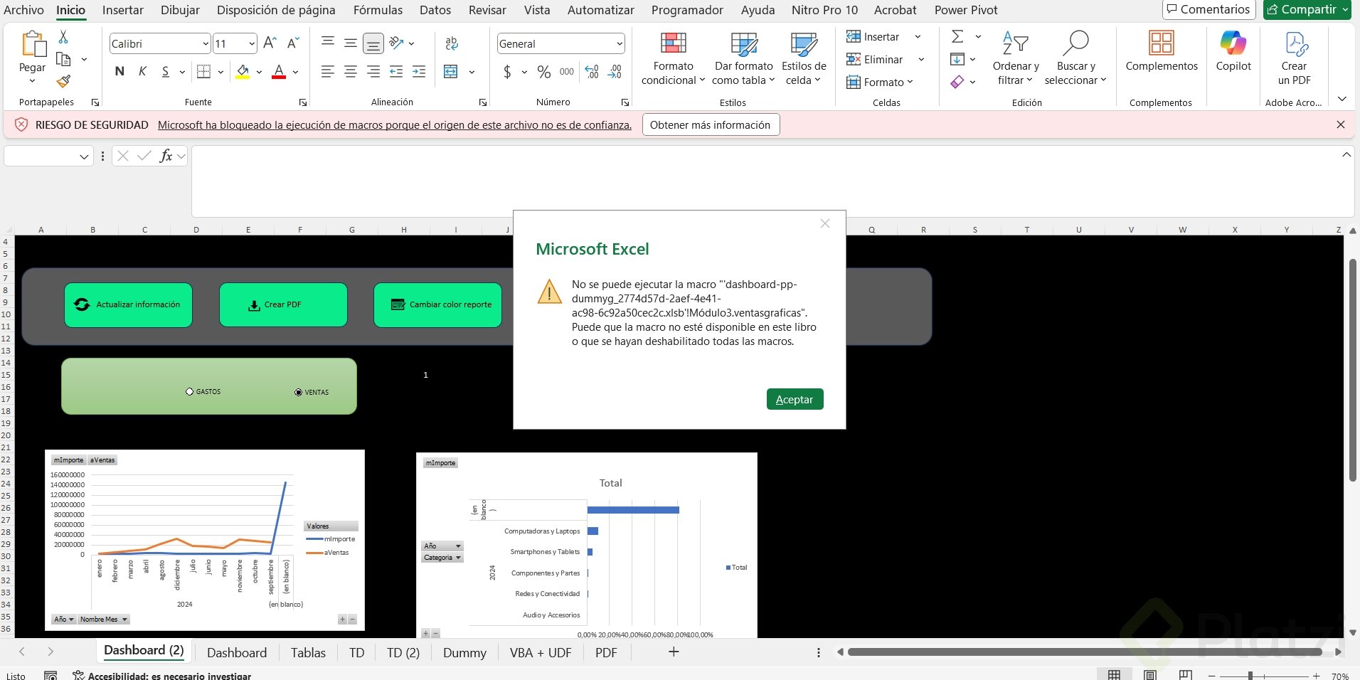Click the vertical scrollbar thumb
Screen dimensions: 1360x680
click(x=1353, y=370)
